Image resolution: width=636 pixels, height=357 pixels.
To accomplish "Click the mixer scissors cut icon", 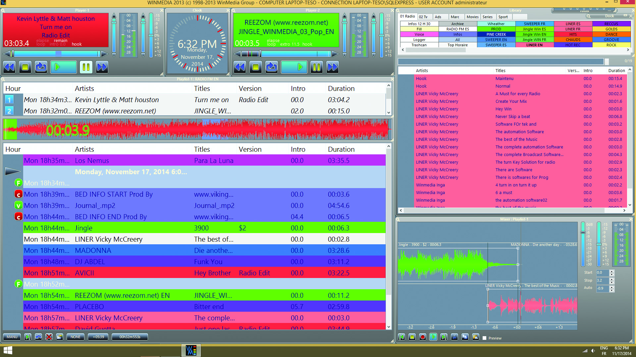I will click(454, 337).
